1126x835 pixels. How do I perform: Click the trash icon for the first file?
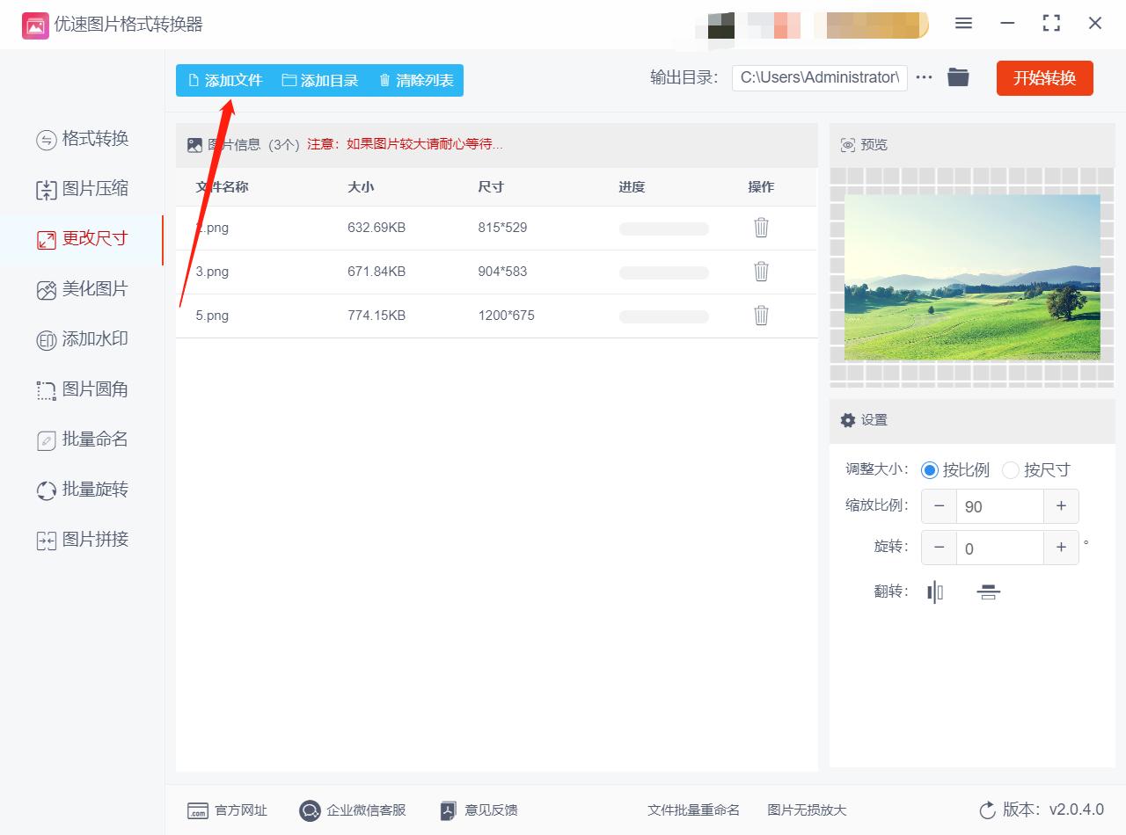pyautogui.click(x=761, y=228)
